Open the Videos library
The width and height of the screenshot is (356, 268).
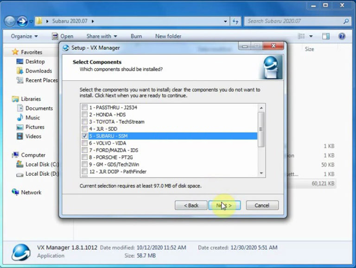pyautogui.click(x=33, y=136)
